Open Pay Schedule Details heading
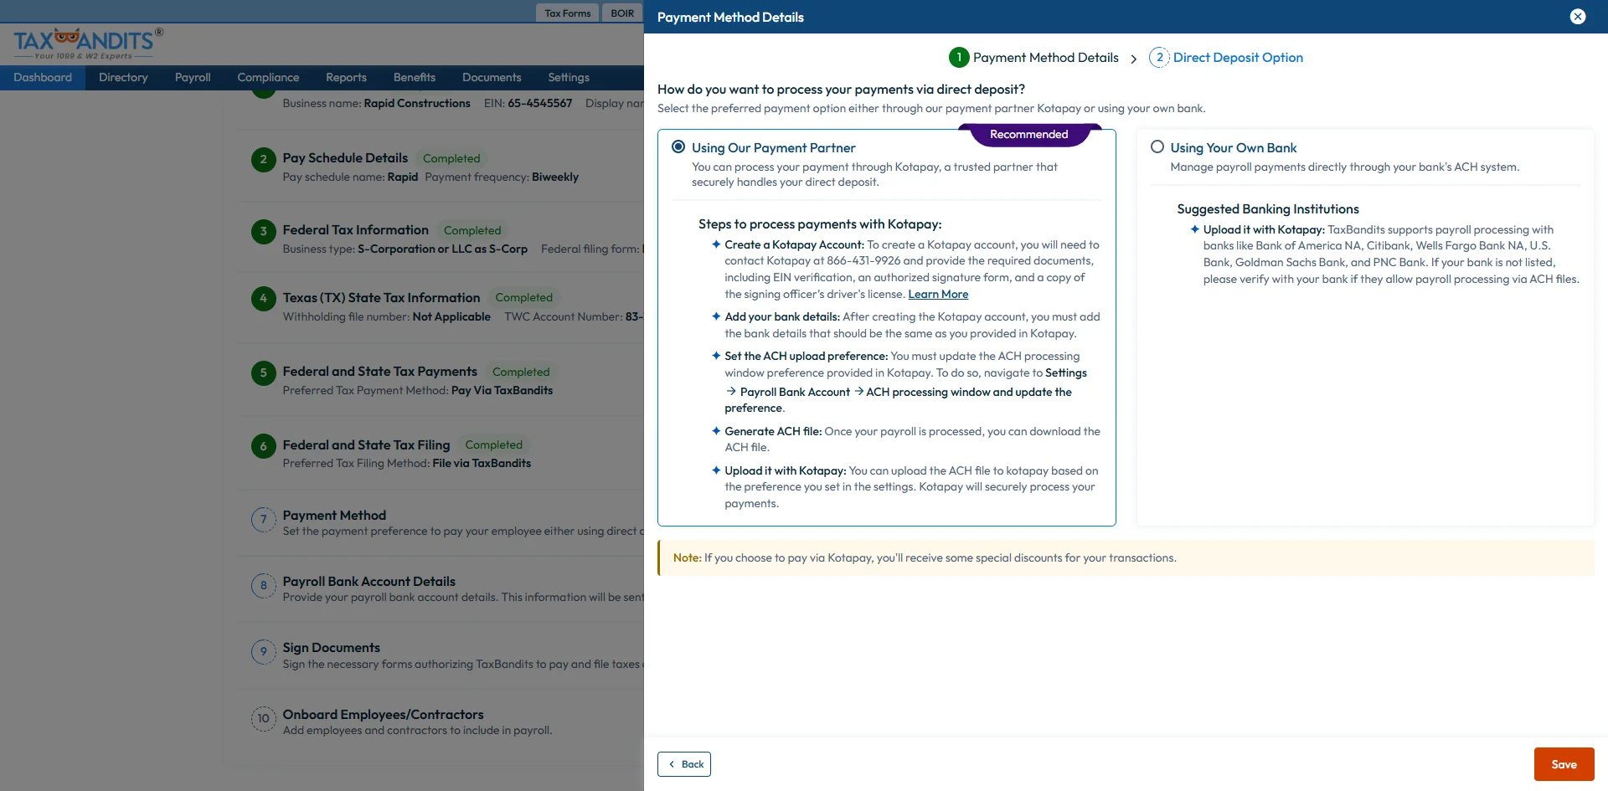This screenshot has width=1608, height=791. click(345, 158)
